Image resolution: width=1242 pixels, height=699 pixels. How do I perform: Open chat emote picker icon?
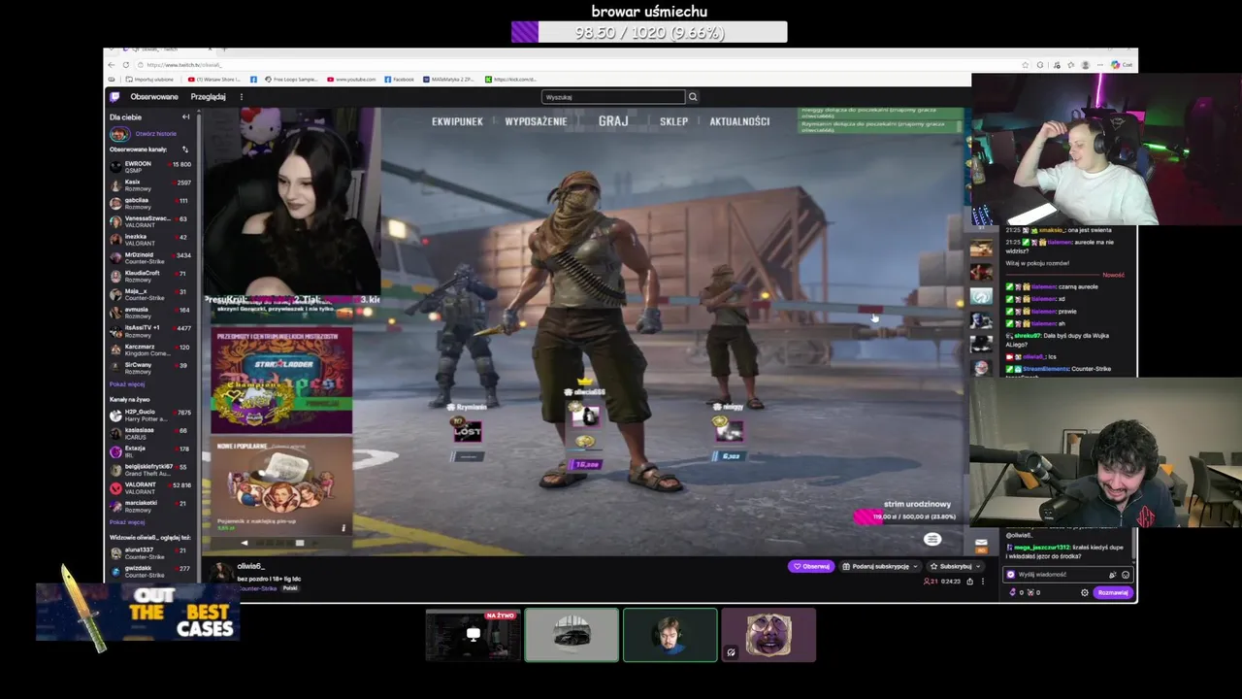coord(1126,575)
